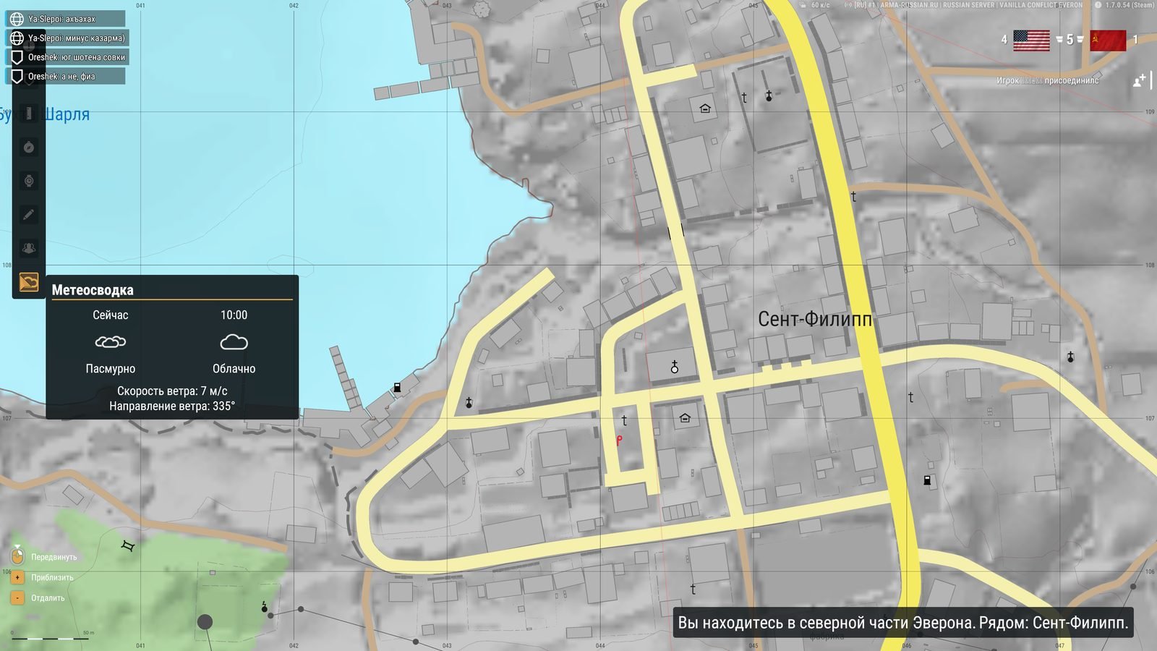
Task: Click the monument icon in the northern block
Action: point(769,95)
